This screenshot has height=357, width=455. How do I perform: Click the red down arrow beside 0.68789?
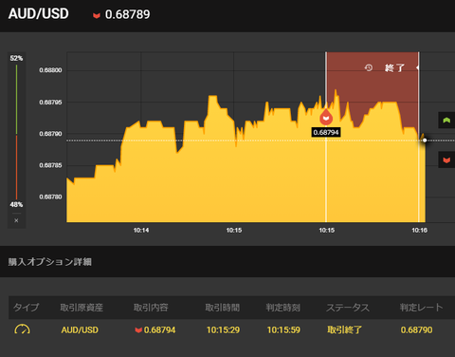tap(97, 15)
